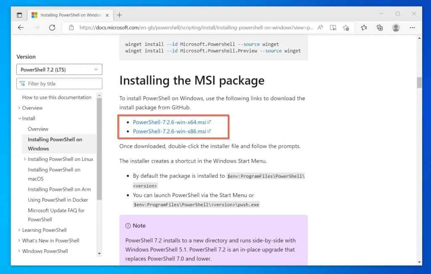Open Installing PowerShell on Arm
The height and width of the screenshot is (274, 431).
coord(59,189)
